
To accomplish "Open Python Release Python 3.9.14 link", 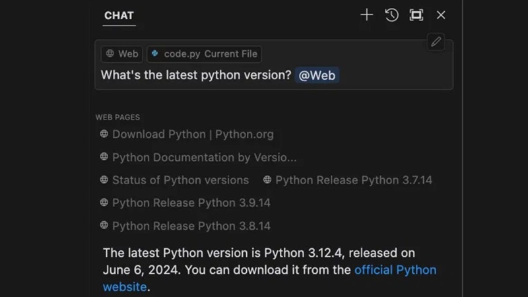I will pyautogui.click(x=191, y=203).
